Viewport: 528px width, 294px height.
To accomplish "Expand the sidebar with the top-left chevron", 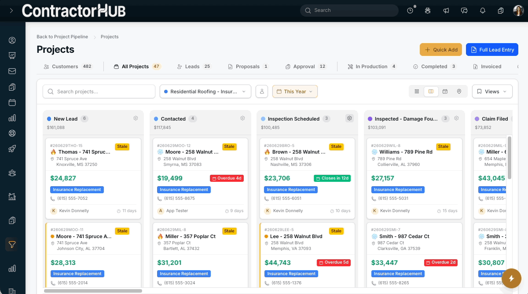I will click(11, 11).
